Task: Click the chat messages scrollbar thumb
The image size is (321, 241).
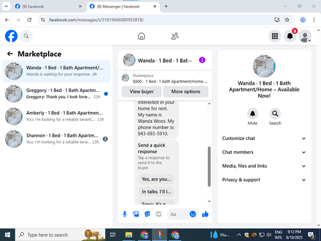Action: tap(209, 166)
